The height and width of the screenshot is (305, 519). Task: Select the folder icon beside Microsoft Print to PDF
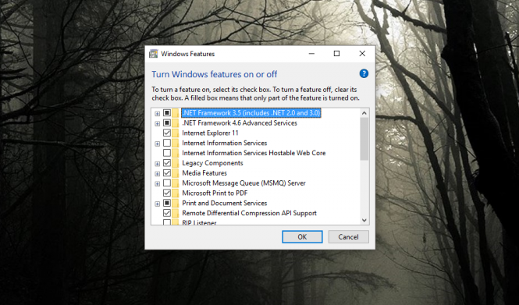(x=176, y=193)
